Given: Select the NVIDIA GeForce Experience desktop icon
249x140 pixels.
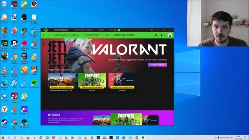Looking at the screenshot, I should point(4,45).
